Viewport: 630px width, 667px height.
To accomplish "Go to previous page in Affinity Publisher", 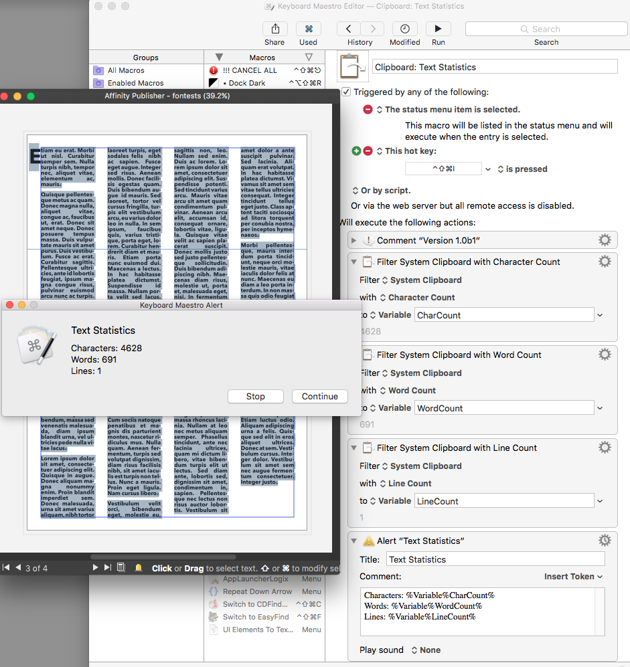I will [x=18, y=567].
